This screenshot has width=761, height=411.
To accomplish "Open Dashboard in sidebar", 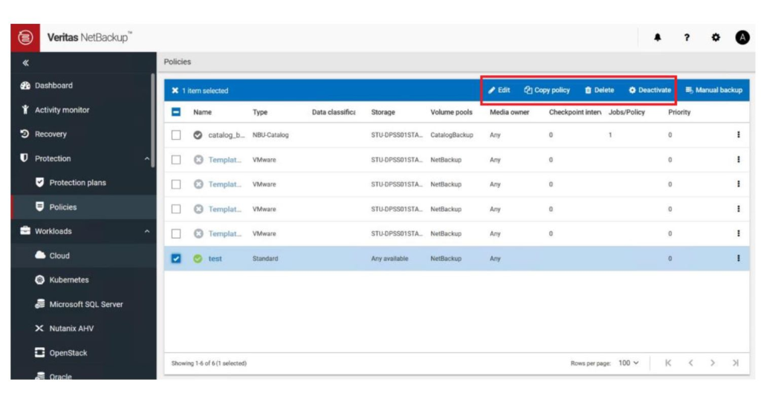I will point(47,85).
